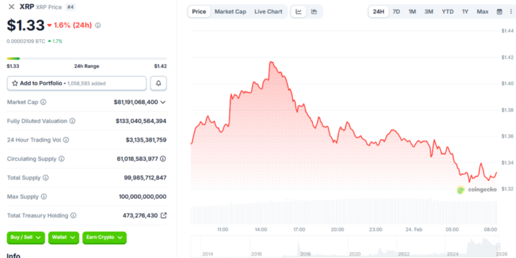Click the $3,135,381,759 trading volume value
The width and height of the screenshot is (516, 258).
[x=146, y=140]
